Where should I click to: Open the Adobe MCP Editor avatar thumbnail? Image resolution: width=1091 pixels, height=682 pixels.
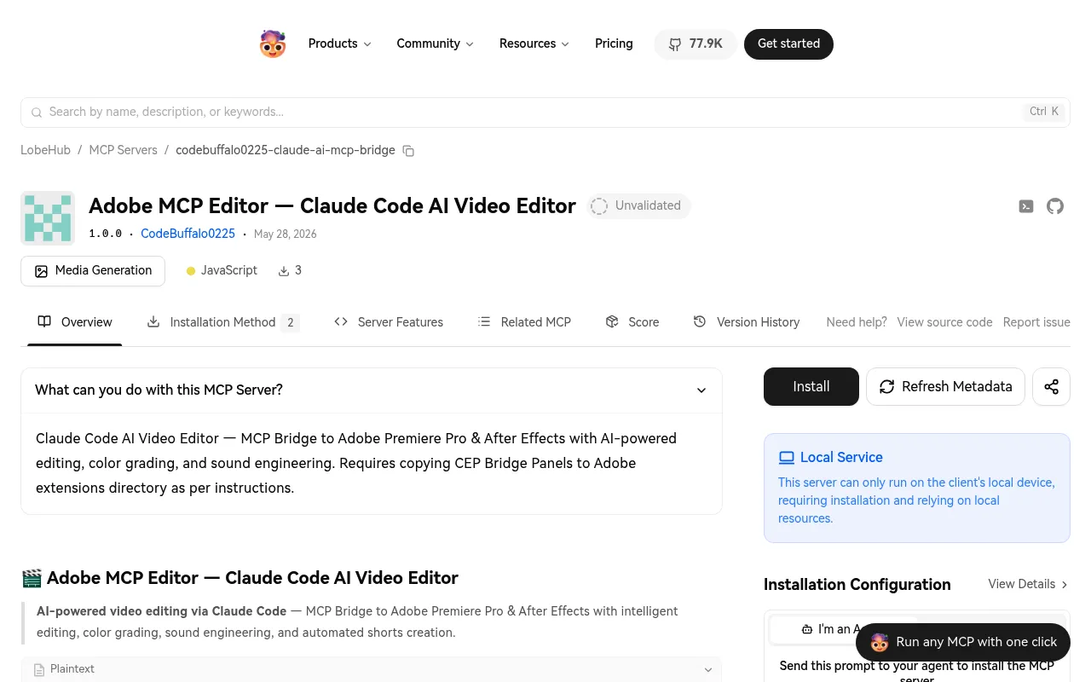tap(48, 218)
